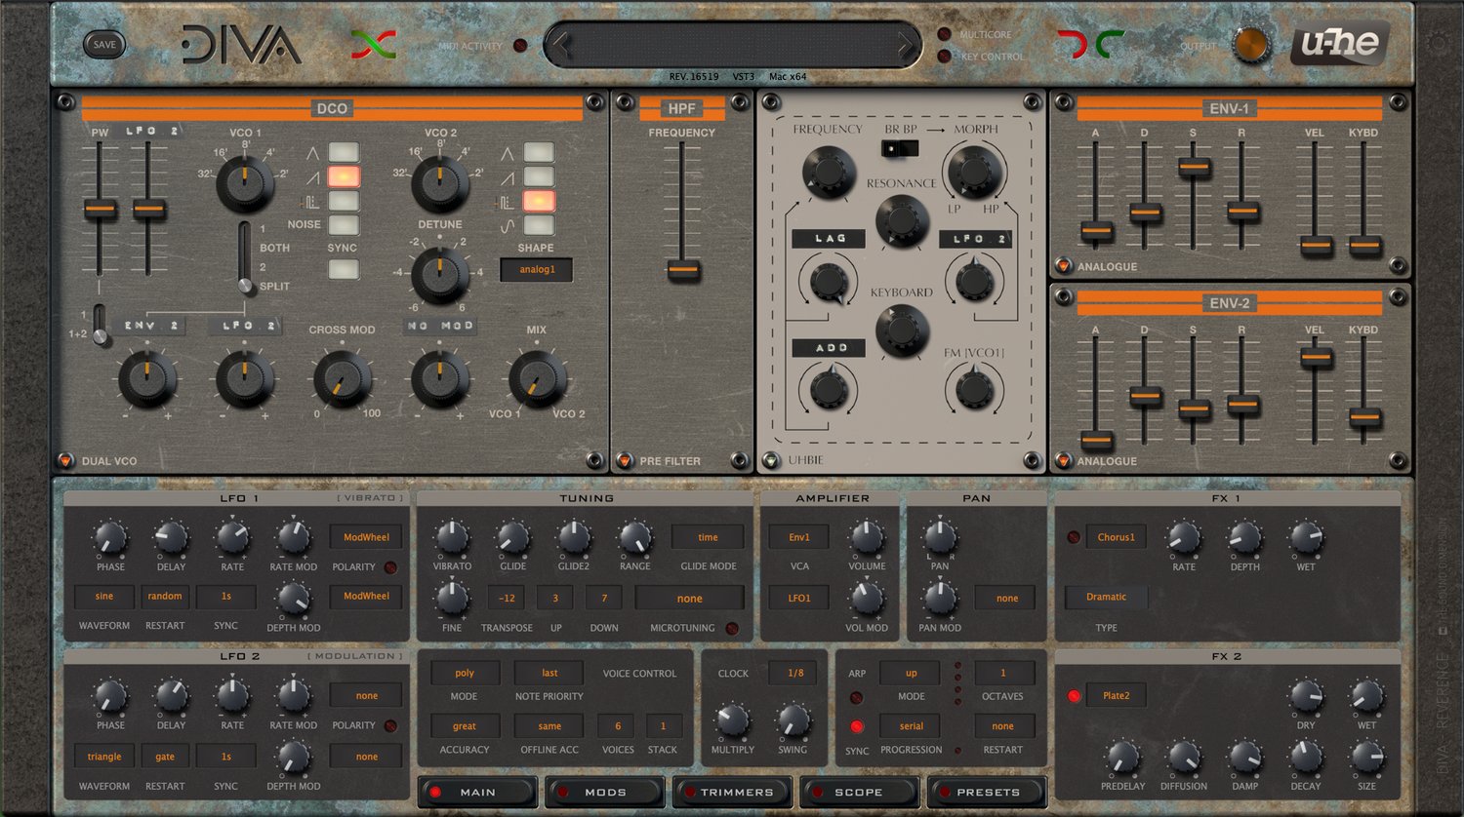Open the Dramatic chorus type dropdown
This screenshot has height=817, width=1464.
[1106, 597]
